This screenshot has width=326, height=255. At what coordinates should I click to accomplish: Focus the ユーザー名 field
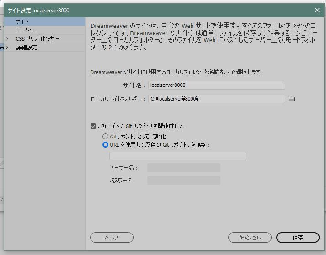coord(184,168)
